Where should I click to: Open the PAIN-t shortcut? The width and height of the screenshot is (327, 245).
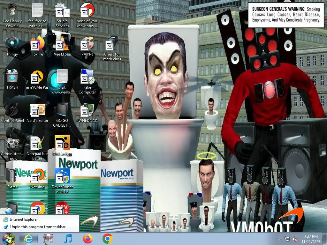[x=87, y=47]
